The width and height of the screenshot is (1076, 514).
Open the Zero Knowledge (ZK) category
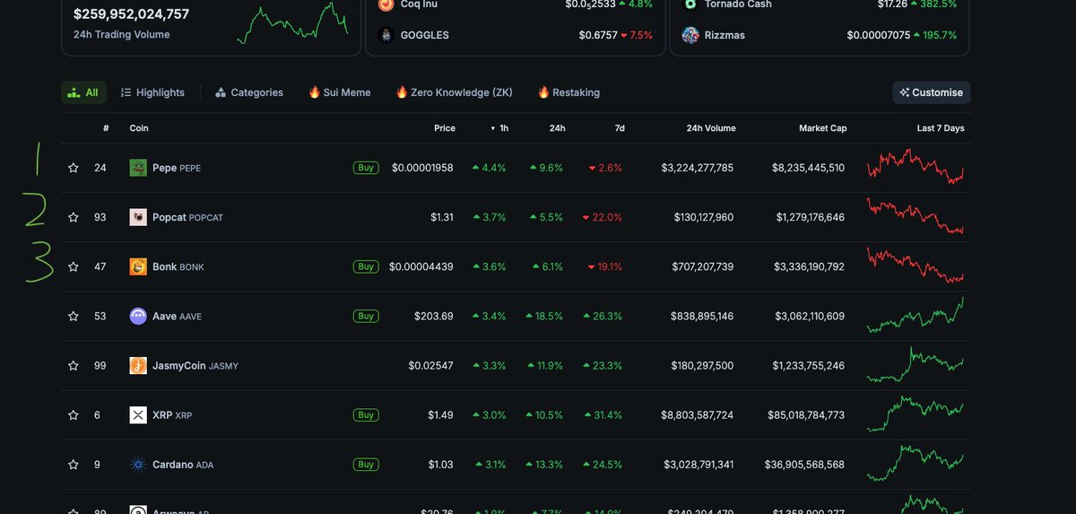[x=455, y=92]
